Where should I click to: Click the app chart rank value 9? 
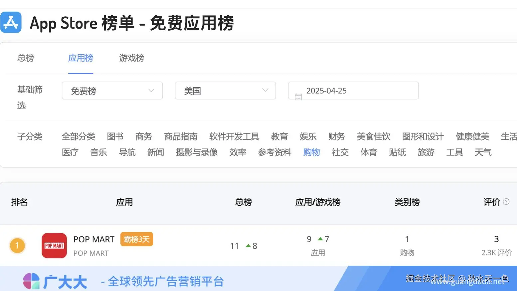(309, 239)
